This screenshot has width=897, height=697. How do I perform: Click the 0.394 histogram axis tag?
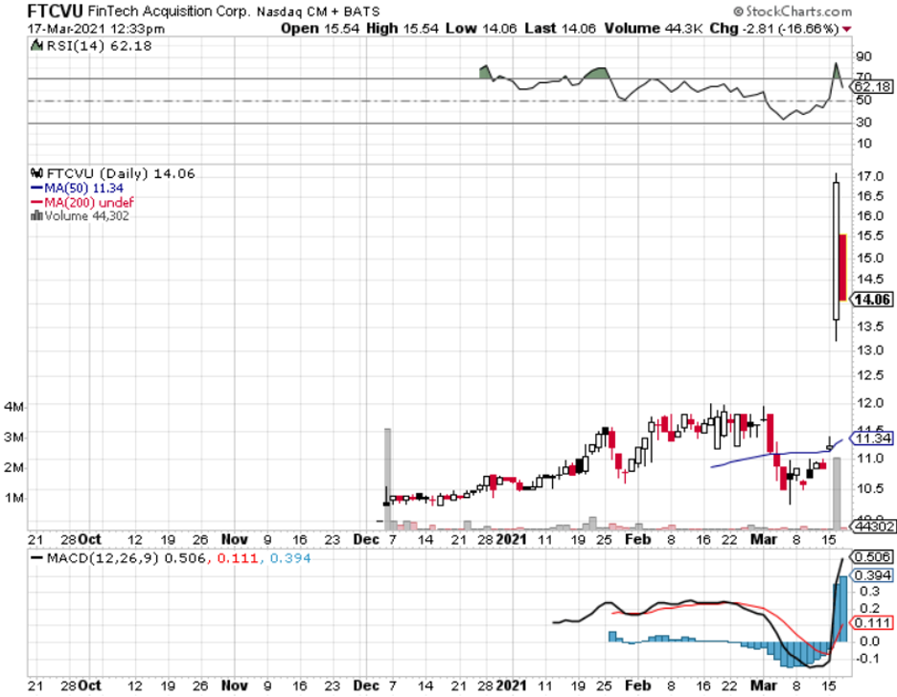872,575
